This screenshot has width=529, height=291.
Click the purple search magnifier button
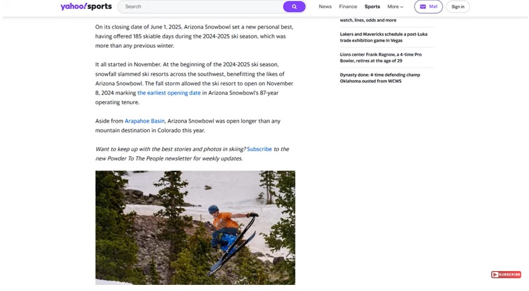click(x=294, y=7)
